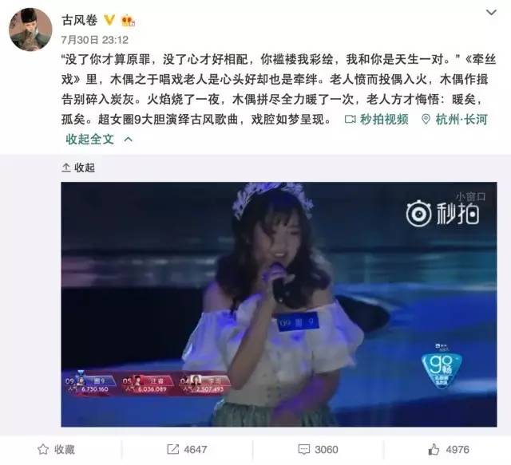Like the post with thumbs-up 4976
Image resolution: width=511 pixels, height=465 pixels.
click(x=449, y=450)
